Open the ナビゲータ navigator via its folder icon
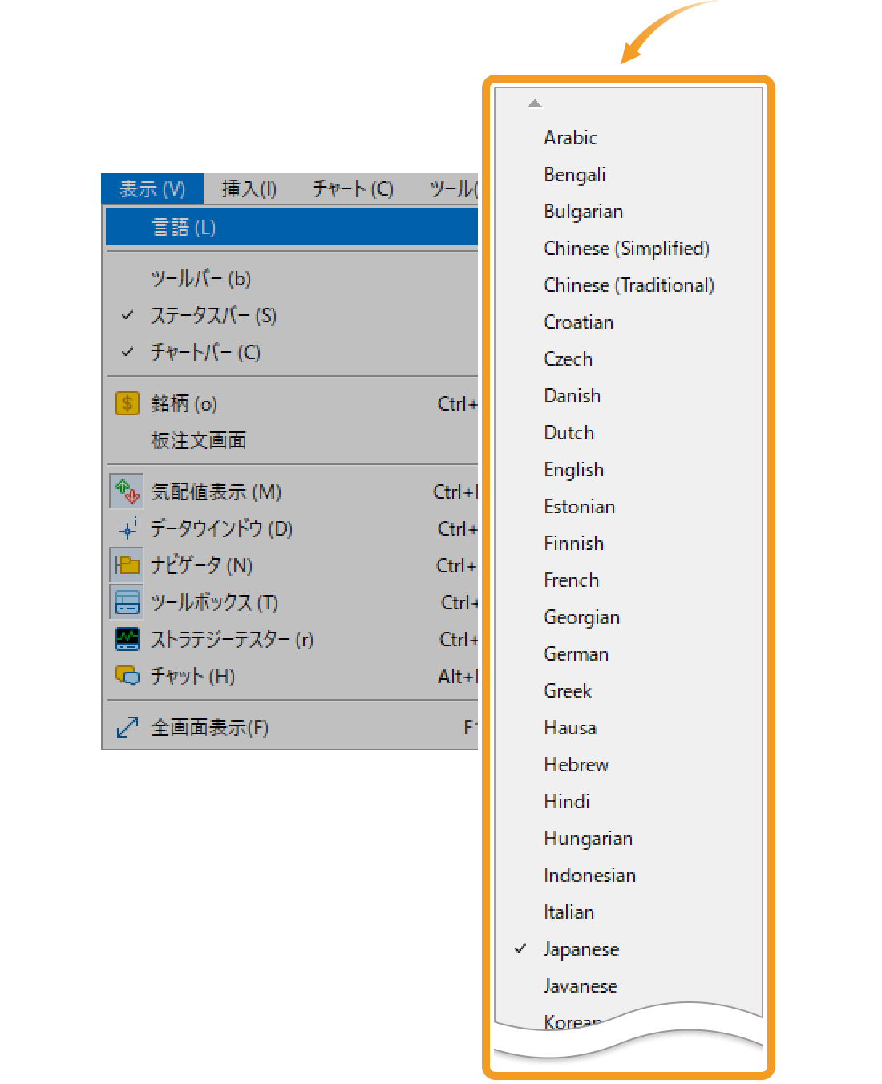882x1084 pixels. [127, 565]
